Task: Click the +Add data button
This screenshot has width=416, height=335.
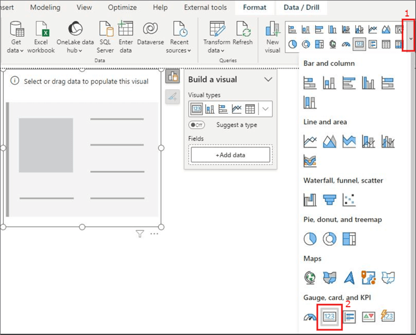Action: 230,155
